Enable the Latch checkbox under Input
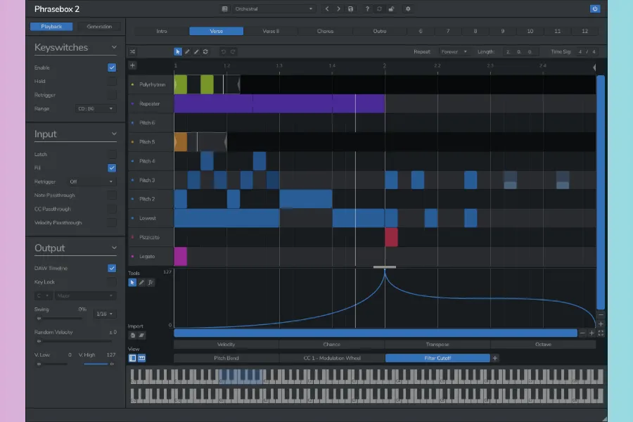Screen dimensions: 633x422 coord(112,154)
